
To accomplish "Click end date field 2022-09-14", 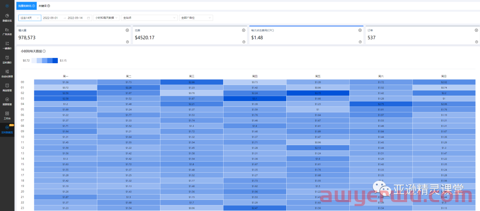I will [75, 18].
